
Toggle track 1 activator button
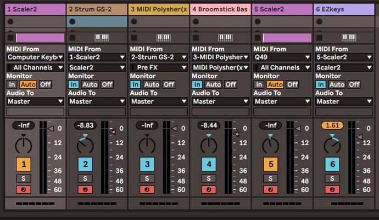coord(23,164)
